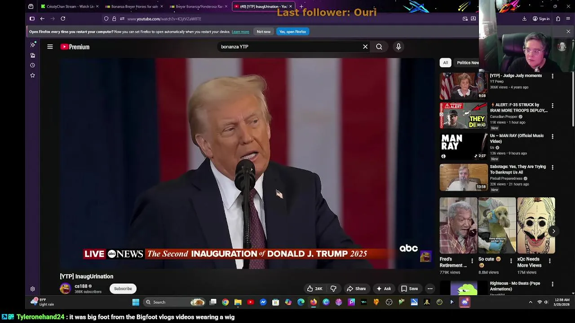Viewport: 575px width, 323px height.
Task: Dislike the video with the thumbs-down icon
Action: tap(333, 288)
